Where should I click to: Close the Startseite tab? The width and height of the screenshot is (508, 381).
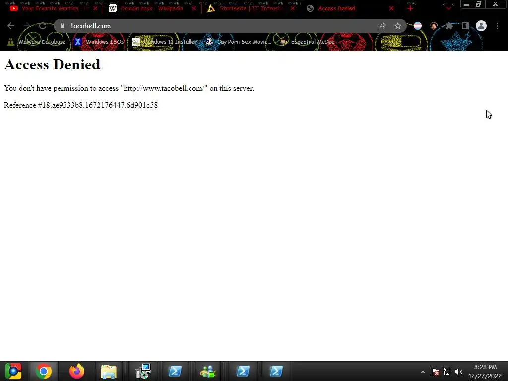293,8
